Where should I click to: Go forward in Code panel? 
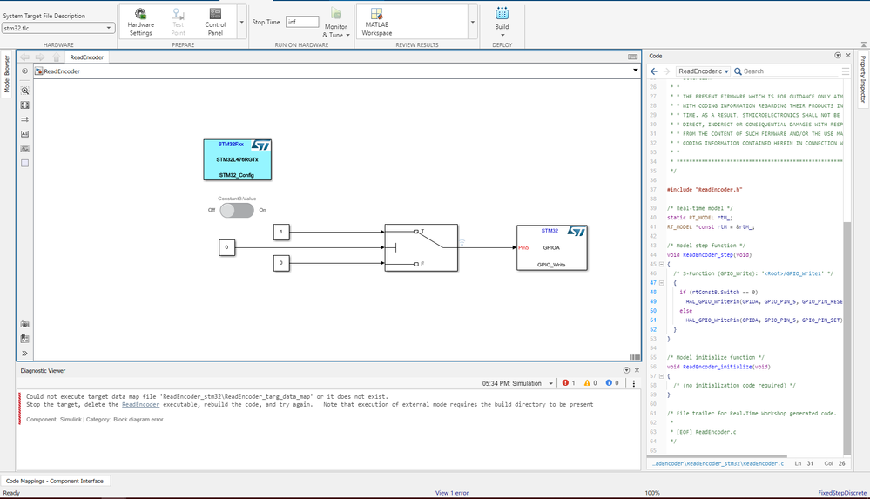666,71
